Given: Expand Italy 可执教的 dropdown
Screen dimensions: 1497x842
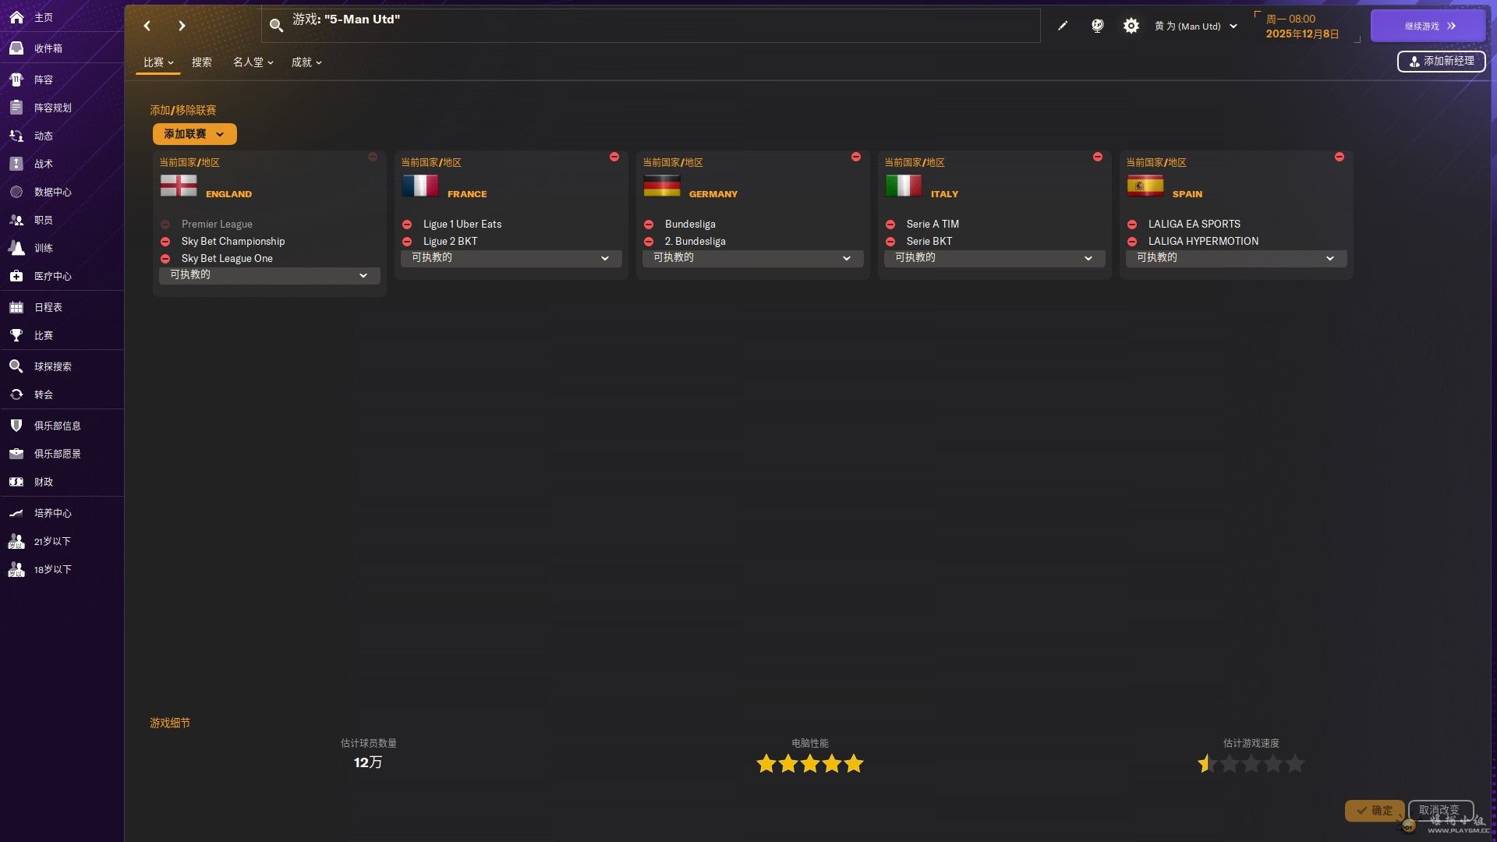Looking at the screenshot, I should pyautogui.click(x=995, y=258).
